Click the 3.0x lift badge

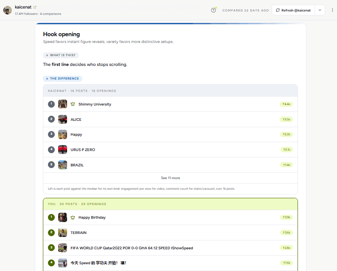[x=286, y=120]
